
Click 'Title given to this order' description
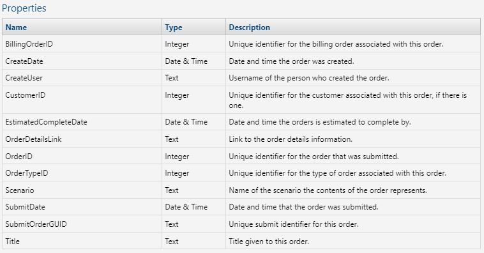[269, 241]
